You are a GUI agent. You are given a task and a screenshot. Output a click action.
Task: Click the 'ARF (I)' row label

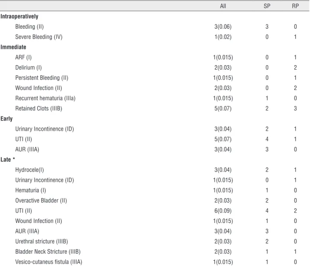tap(23, 57)
